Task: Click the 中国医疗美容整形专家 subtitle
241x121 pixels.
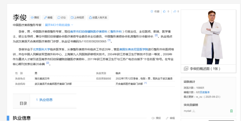Action: pyautogui.click(x=27, y=25)
